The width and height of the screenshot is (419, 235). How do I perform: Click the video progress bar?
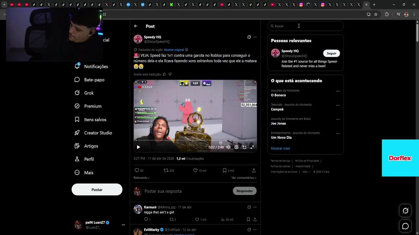[195, 141]
